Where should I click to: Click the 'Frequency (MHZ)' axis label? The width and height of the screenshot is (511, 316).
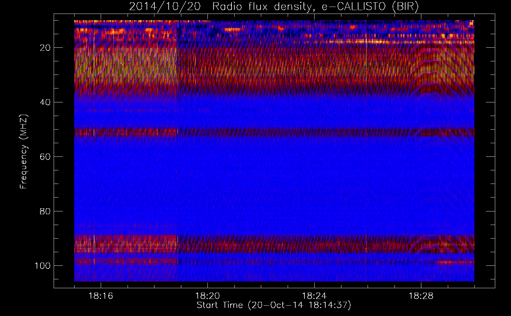(x=23, y=151)
